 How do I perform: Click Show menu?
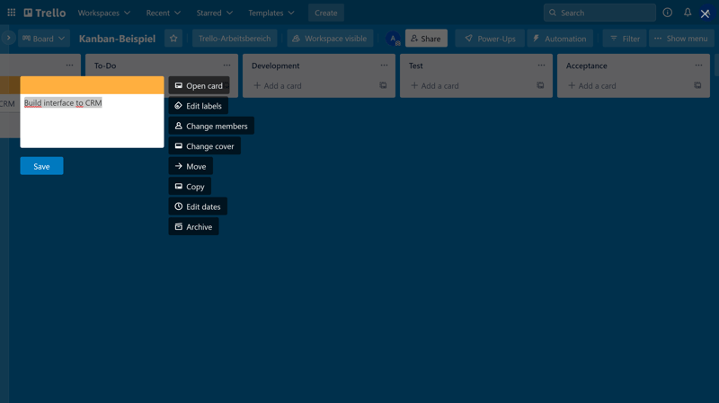point(681,39)
